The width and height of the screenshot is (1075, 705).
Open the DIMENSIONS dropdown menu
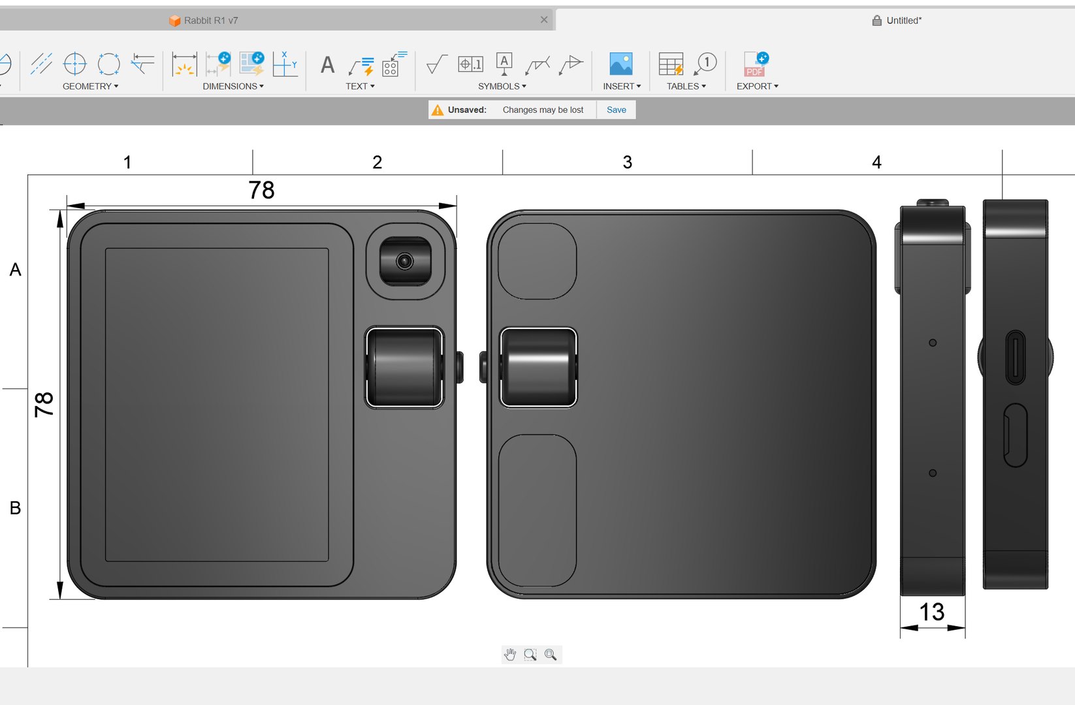click(233, 86)
